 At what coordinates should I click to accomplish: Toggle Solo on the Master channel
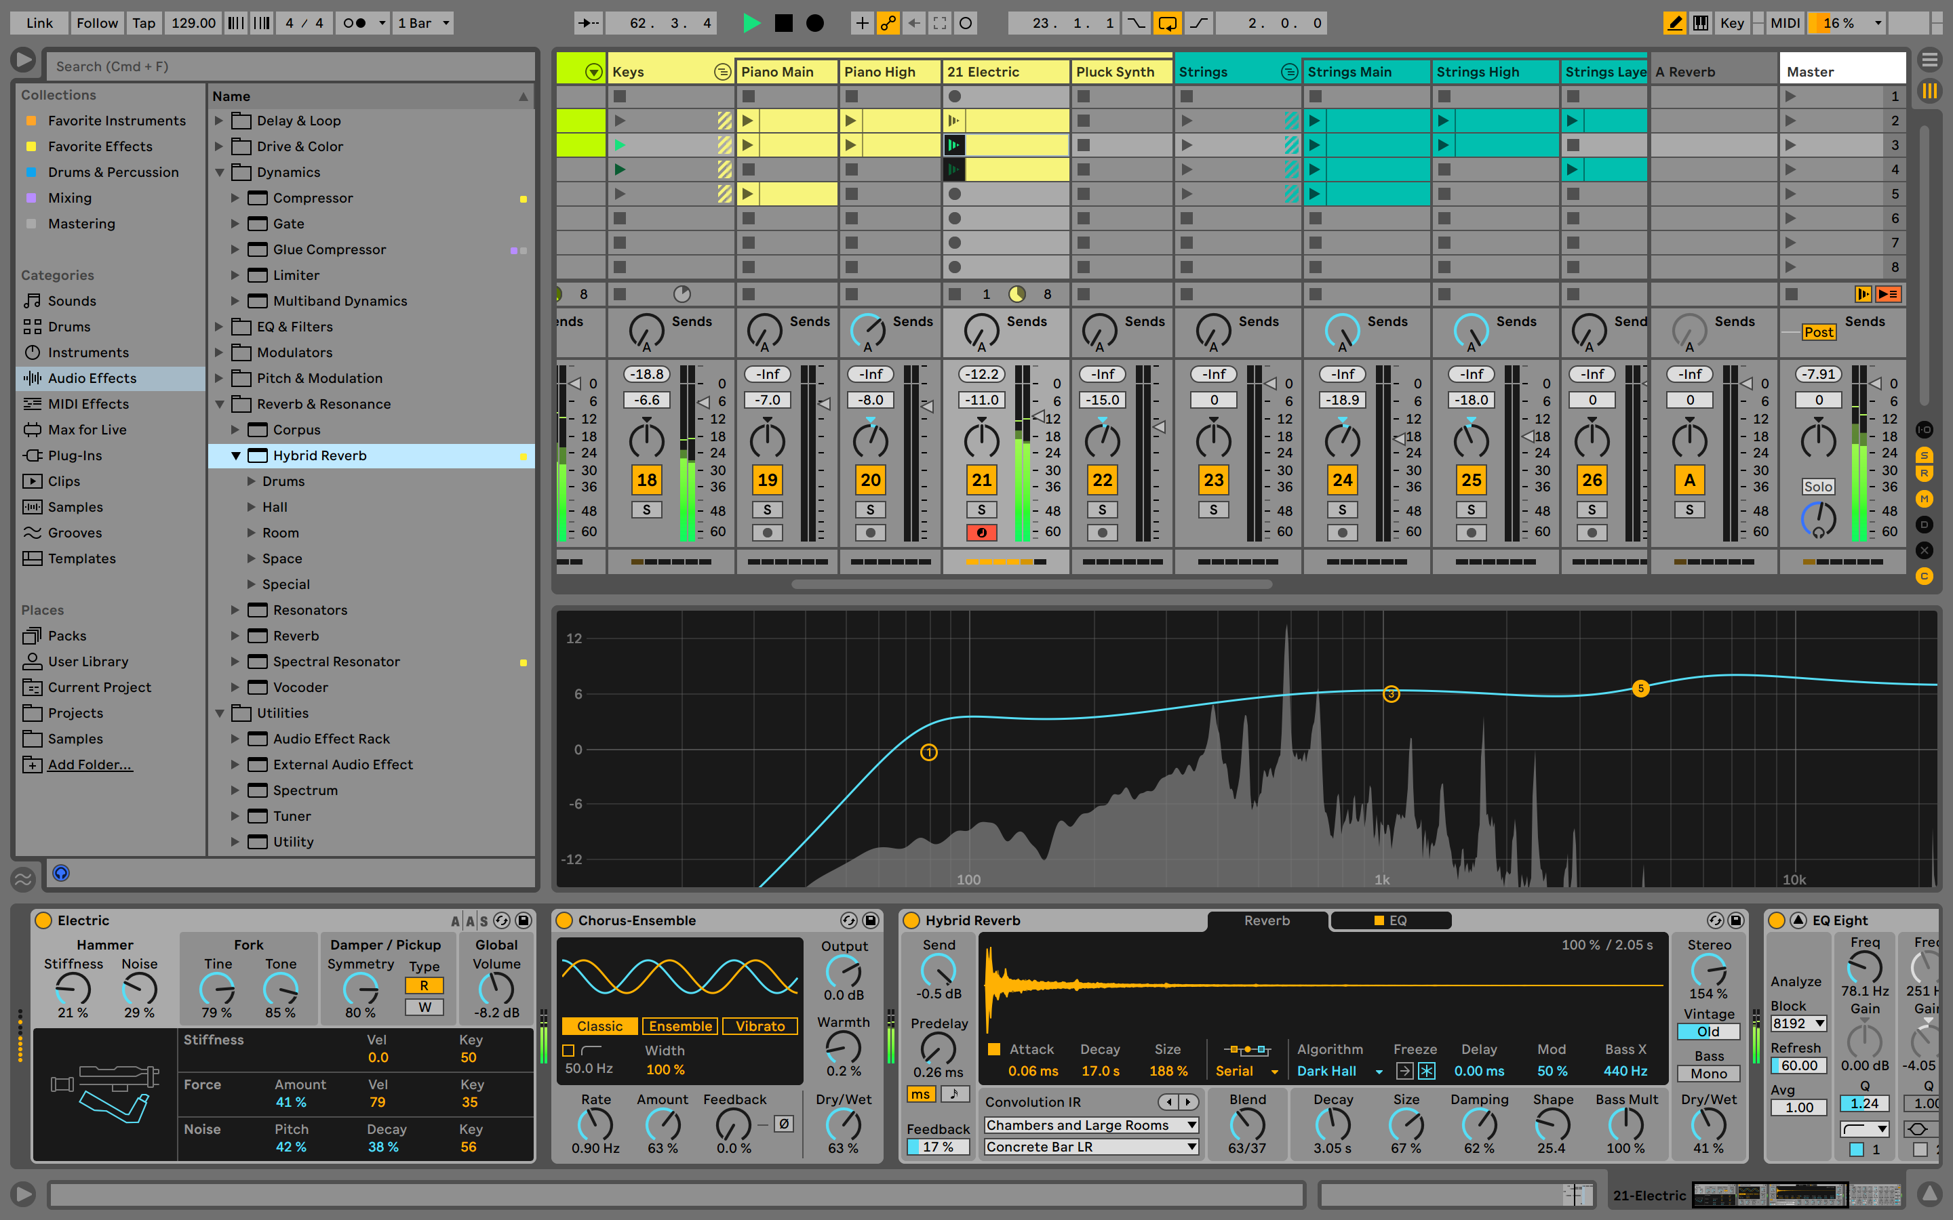pos(1817,487)
